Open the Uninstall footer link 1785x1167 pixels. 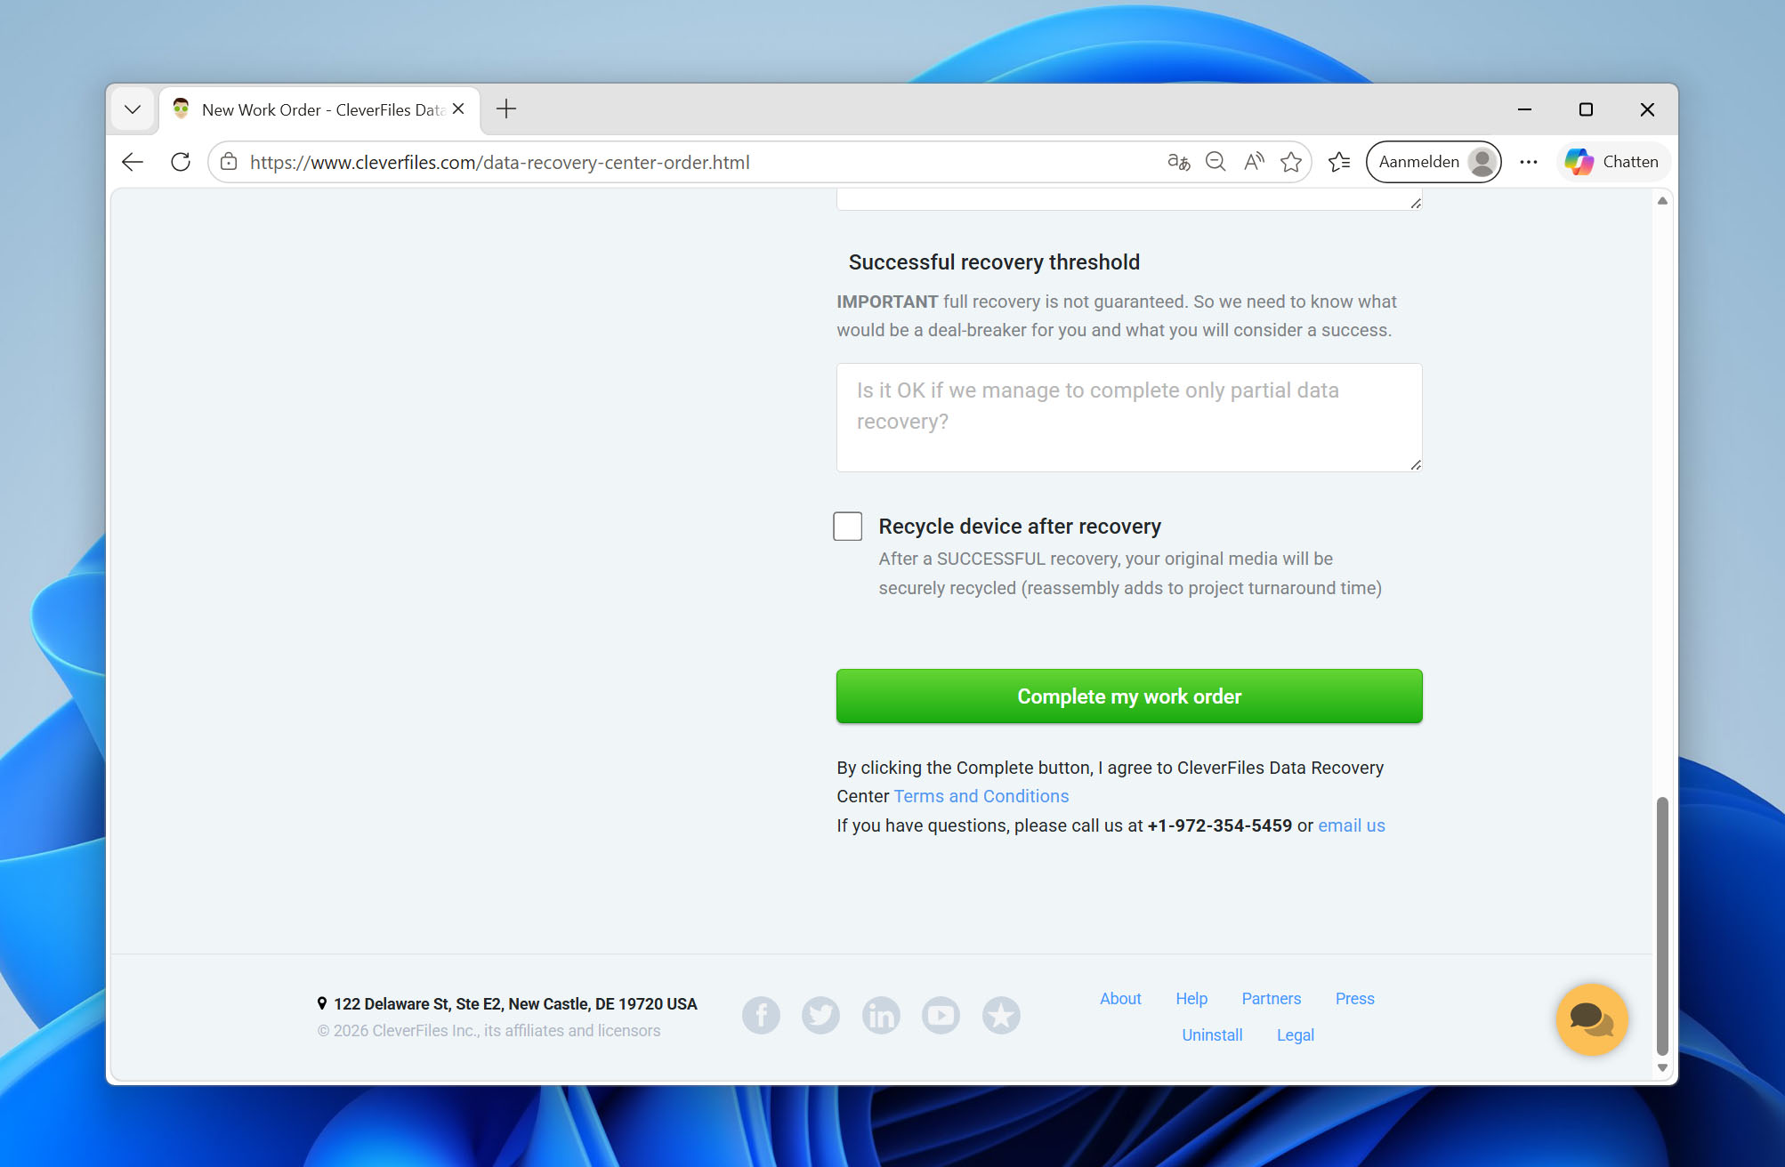(1212, 1035)
